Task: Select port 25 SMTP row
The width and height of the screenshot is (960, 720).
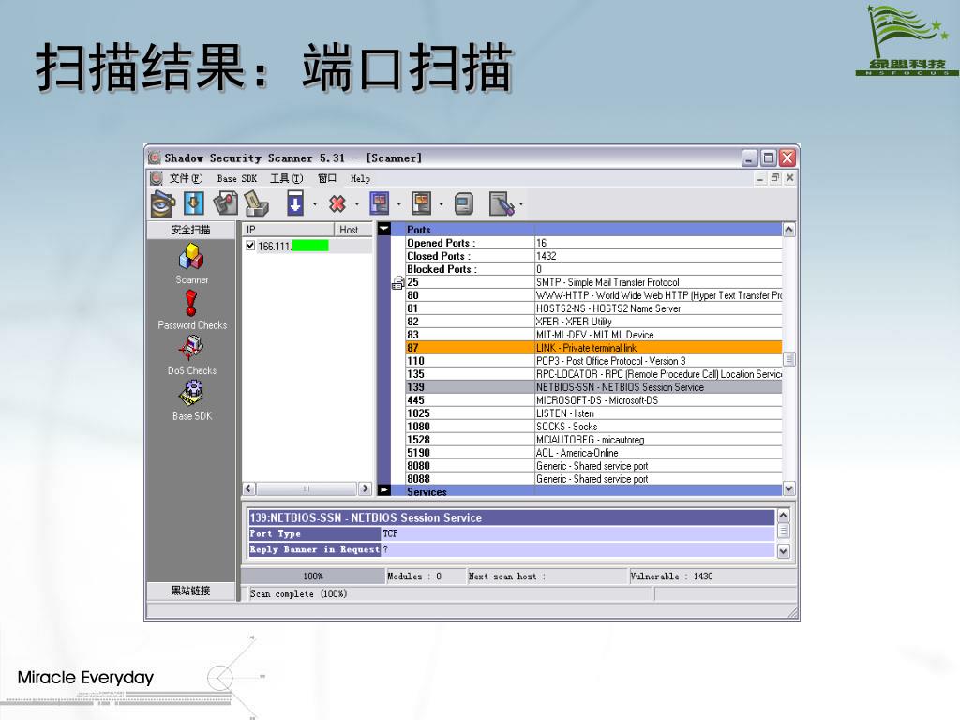Action: click(593, 282)
